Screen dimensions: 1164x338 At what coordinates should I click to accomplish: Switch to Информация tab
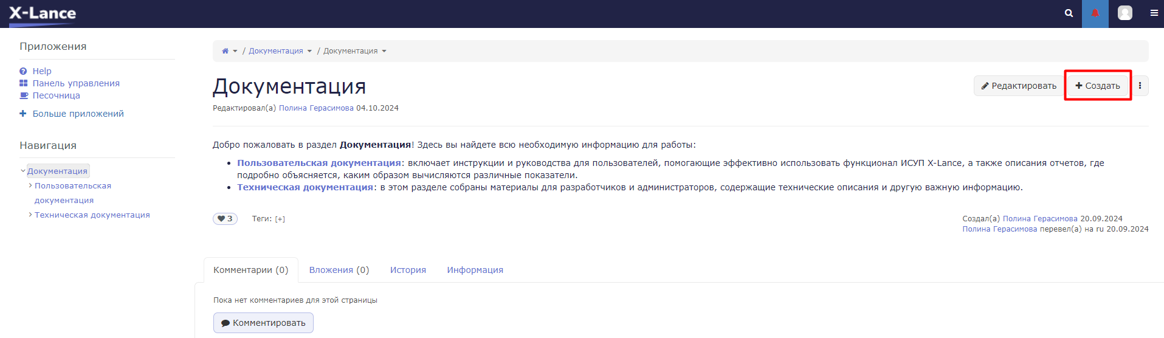[x=475, y=270]
